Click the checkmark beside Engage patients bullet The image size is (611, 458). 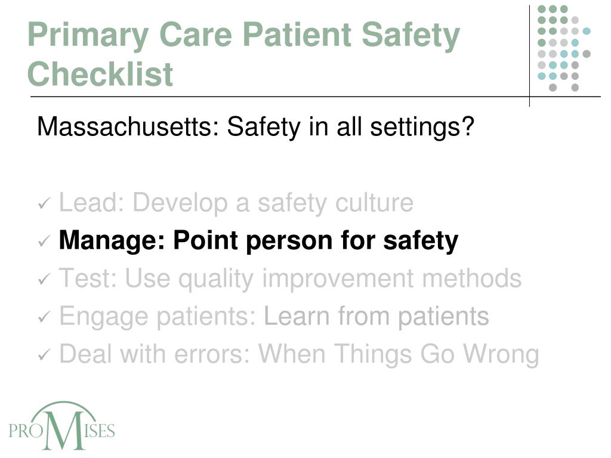pyautogui.click(x=44, y=317)
